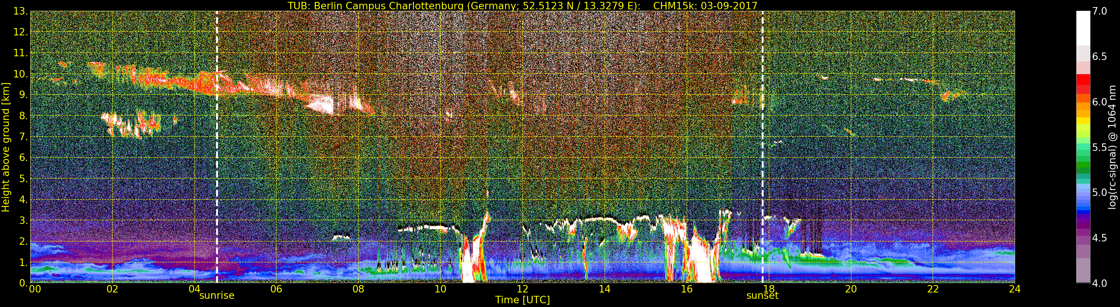Click the height axis tick '6.'
Viewport: 1120px width, 307px height.
(24, 158)
